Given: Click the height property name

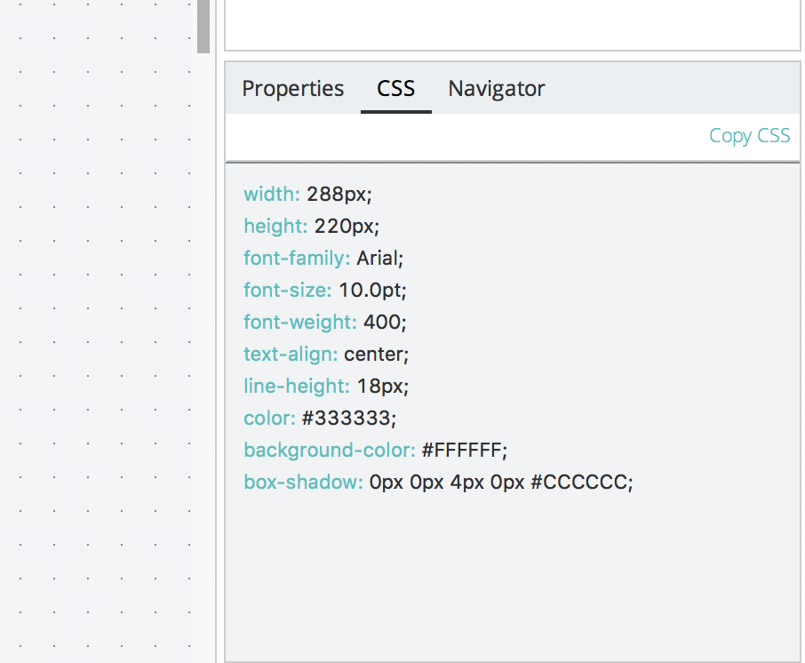Looking at the screenshot, I should [275, 226].
